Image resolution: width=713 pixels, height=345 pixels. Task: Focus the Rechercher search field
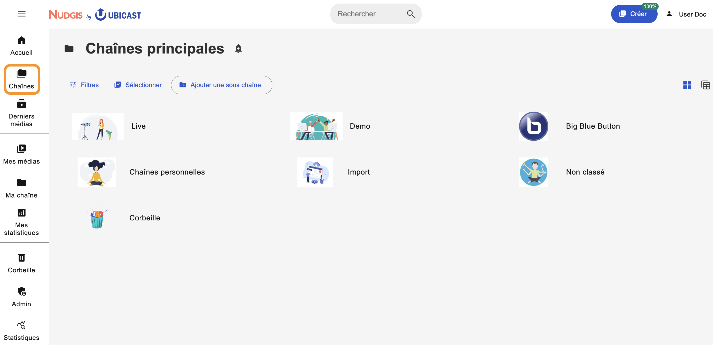click(376, 14)
